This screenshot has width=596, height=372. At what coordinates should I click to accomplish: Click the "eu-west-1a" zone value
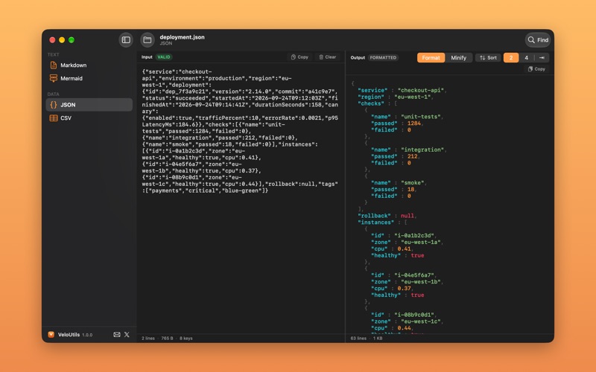(421, 243)
